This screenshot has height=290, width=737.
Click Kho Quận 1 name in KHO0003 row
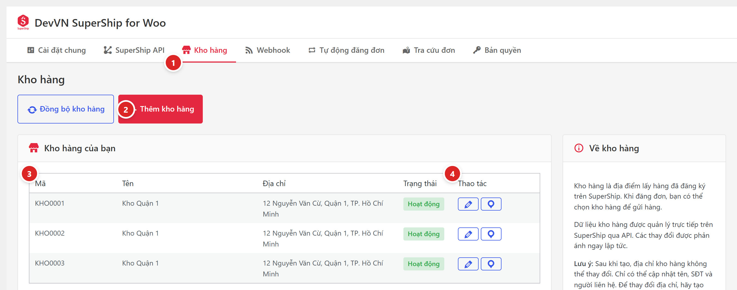(140, 263)
